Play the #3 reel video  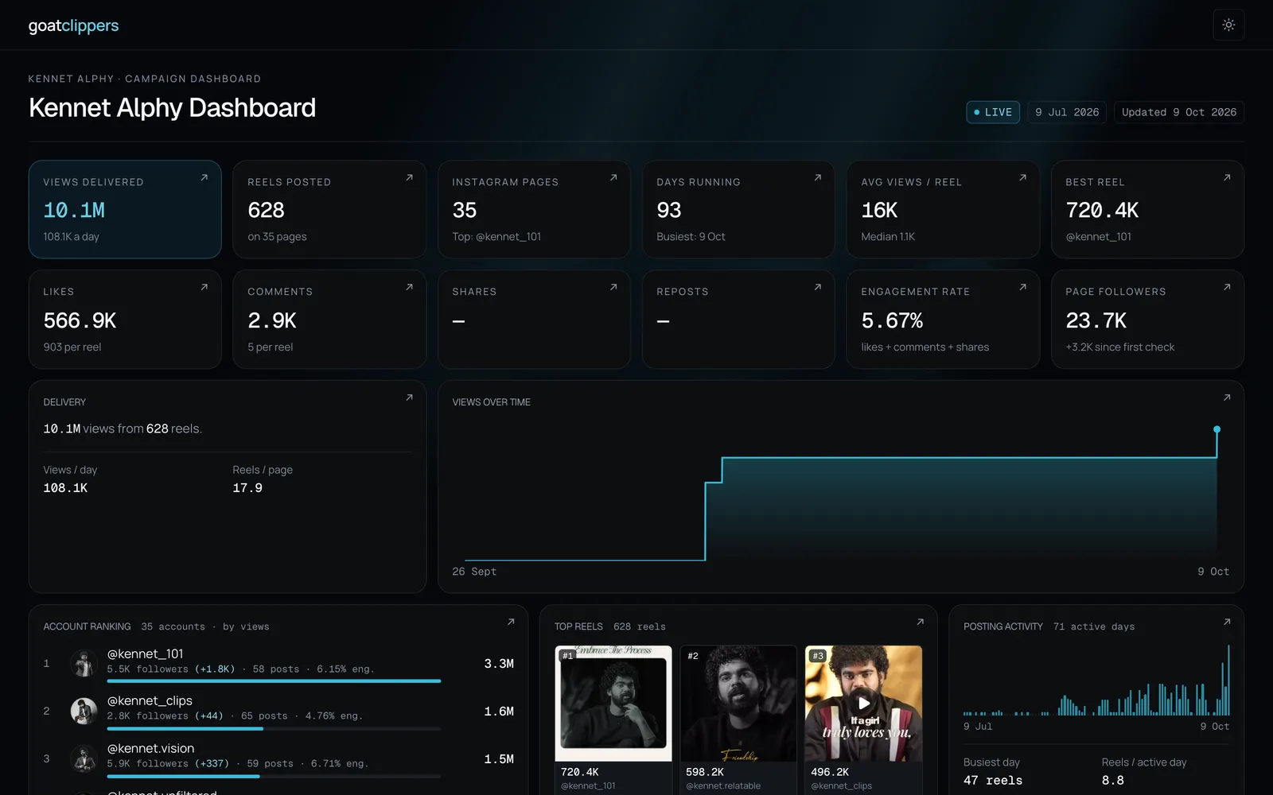(x=864, y=703)
